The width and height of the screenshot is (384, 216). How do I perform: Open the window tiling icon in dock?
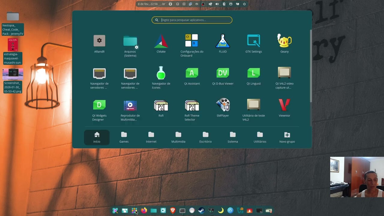coord(125,211)
